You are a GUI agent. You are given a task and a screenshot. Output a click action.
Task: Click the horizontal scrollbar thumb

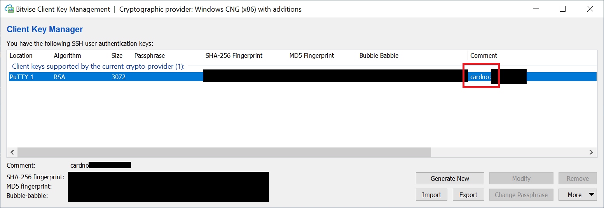(224, 152)
